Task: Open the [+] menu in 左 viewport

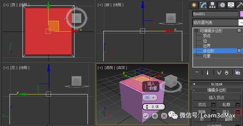Action: pyautogui.click(x=6, y=68)
